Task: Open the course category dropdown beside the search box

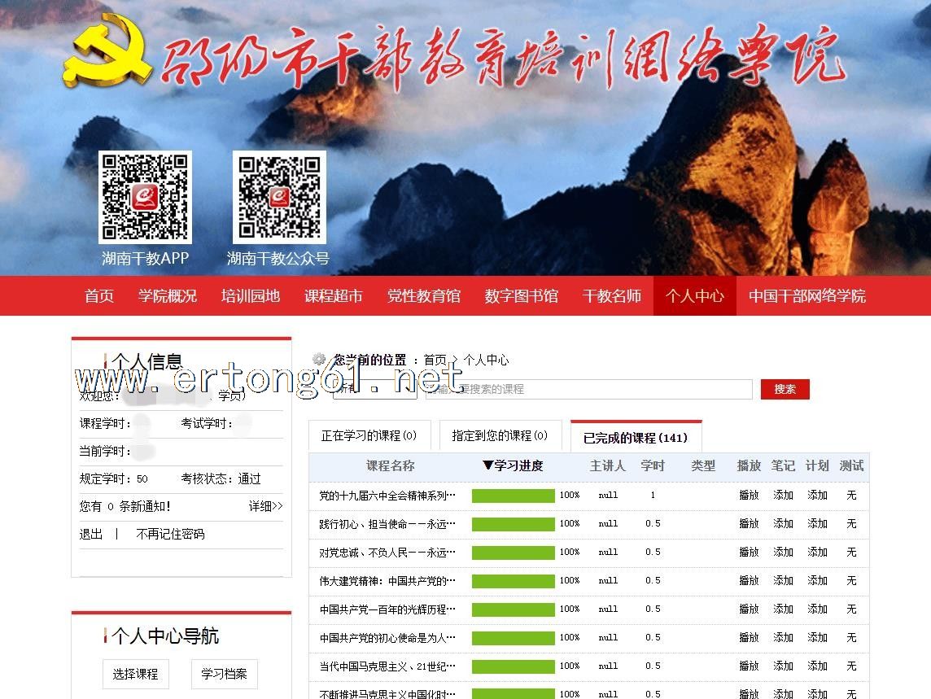Action: (374, 390)
